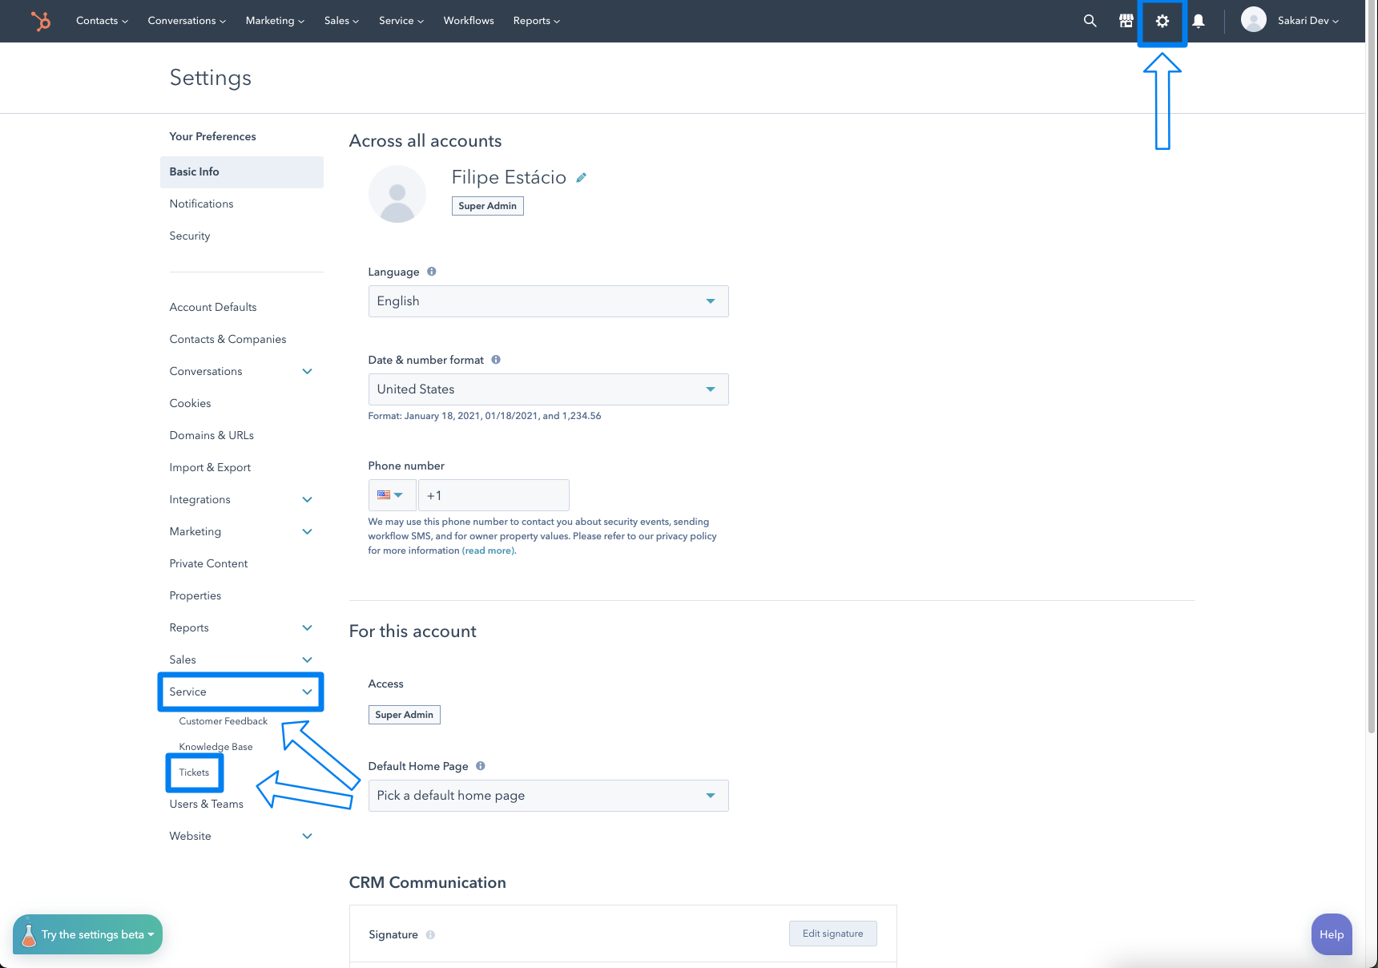Open Notifications preferences
Image resolution: width=1378 pixels, height=968 pixels.
click(x=201, y=204)
